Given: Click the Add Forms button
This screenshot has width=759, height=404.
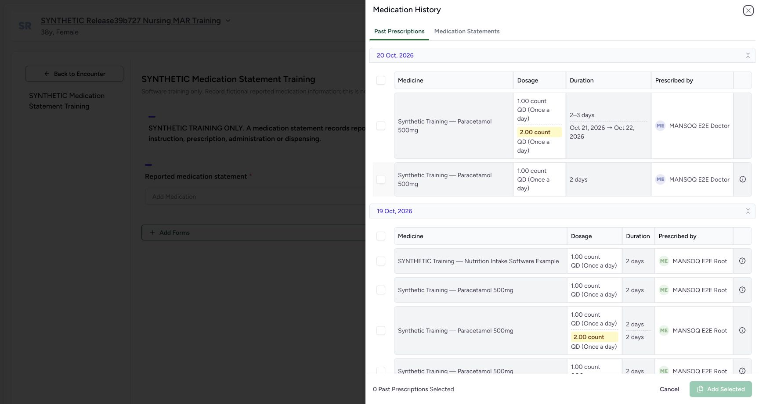Looking at the screenshot, I should coord(253,232).
